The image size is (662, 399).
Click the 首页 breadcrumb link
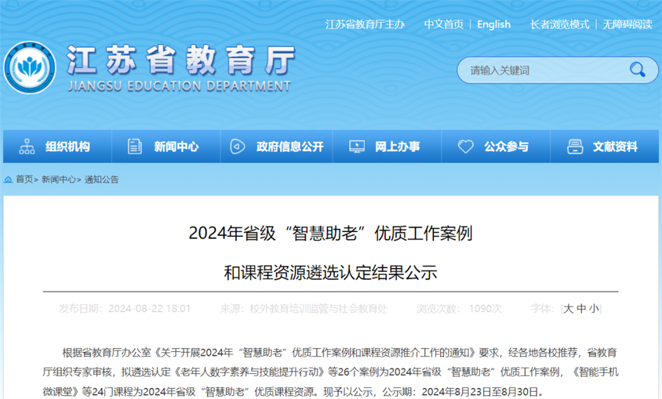click(25, 179)
